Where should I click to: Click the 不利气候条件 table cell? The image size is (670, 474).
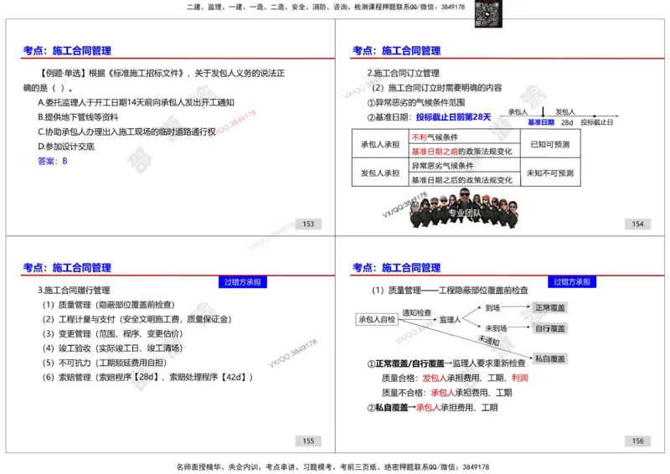pos(465,137)
